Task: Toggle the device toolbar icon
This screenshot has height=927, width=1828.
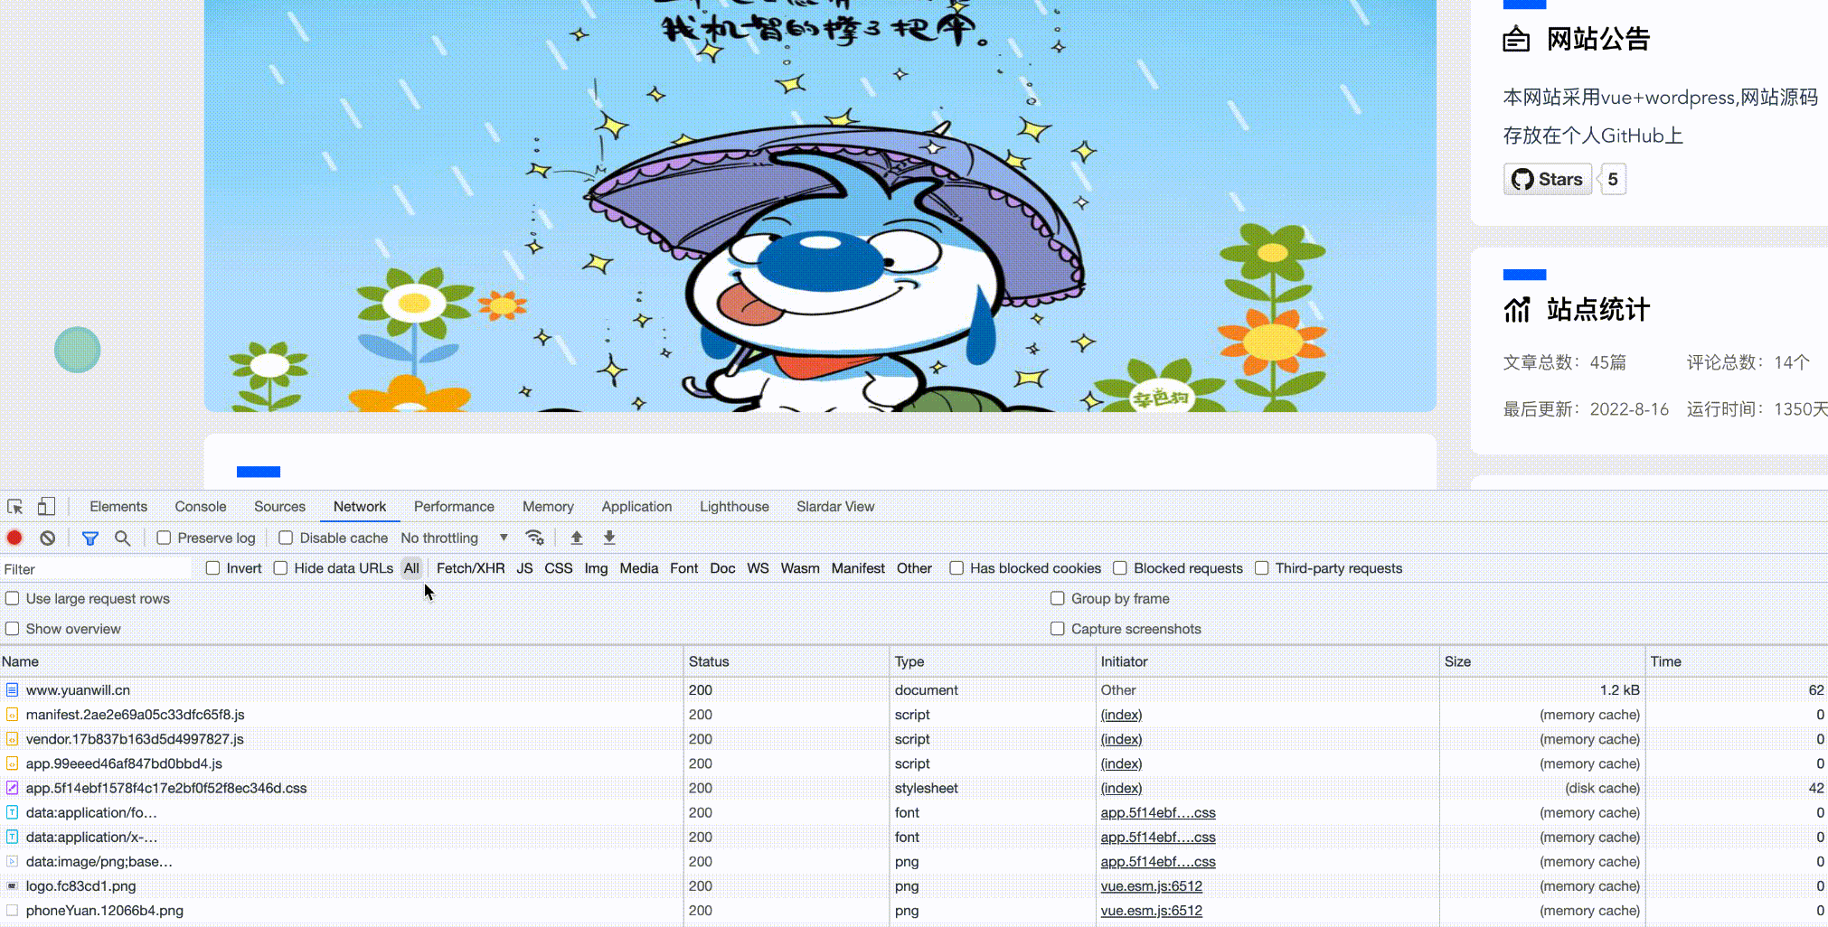Action: click(46, 507)
